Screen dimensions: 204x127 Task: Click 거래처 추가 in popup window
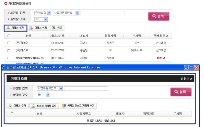tap(17, 106)
